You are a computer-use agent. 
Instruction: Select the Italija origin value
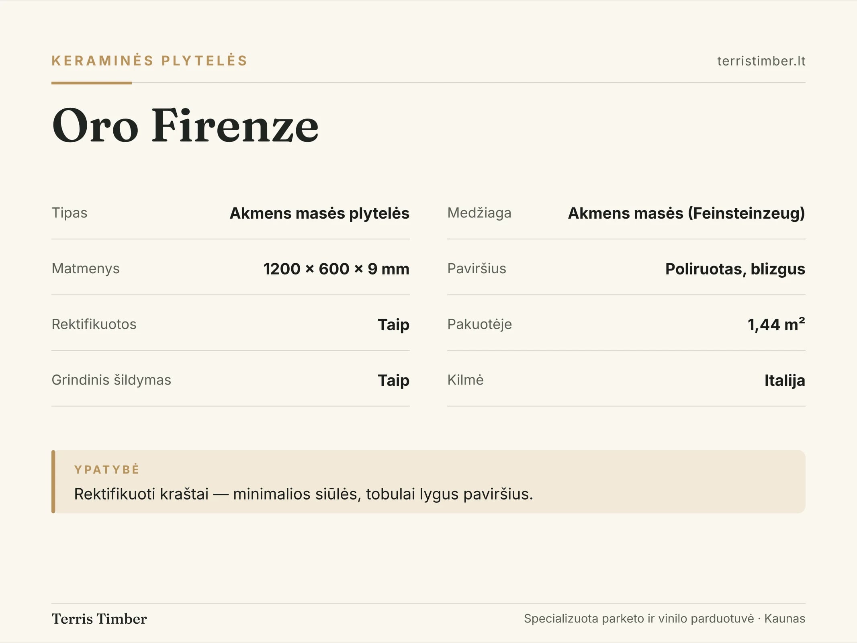coord(785,380)
